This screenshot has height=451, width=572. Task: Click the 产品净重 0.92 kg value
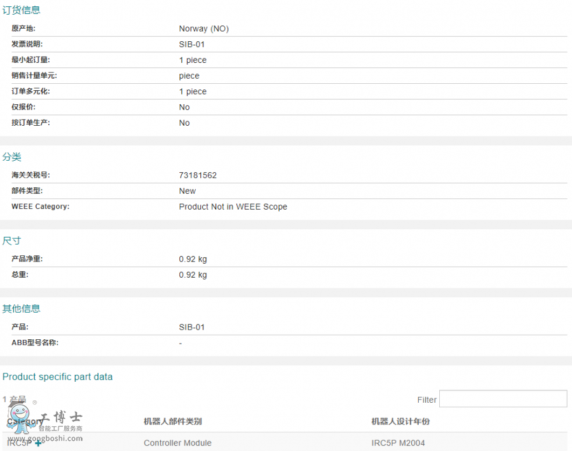click(x=193, y=259)
